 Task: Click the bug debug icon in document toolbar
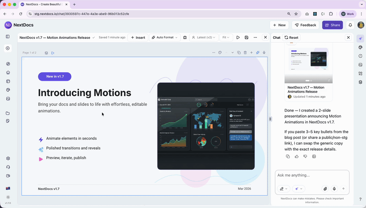pyautogui.click(x=185, y=37)
